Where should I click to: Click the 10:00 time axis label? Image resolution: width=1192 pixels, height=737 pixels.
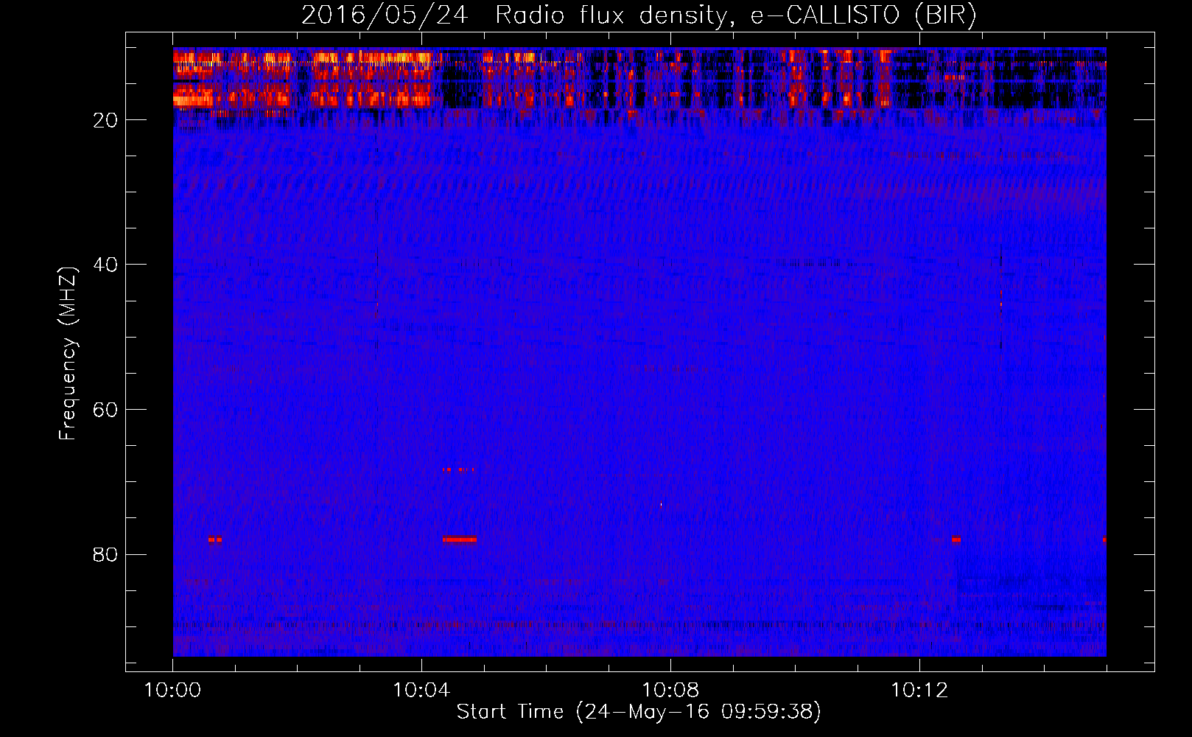[172, 691]
